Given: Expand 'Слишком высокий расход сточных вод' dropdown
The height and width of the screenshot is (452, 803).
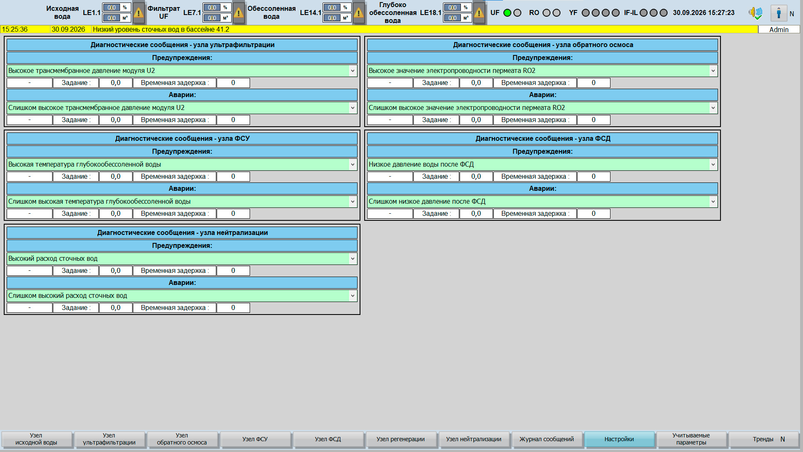Looking at the screenshot, I should pyautogui.click(x=353, y=296).
